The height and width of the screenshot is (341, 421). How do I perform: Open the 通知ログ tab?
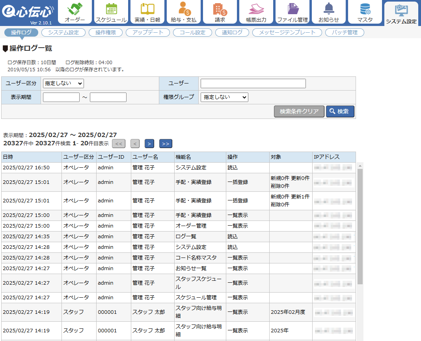(232, 32)
